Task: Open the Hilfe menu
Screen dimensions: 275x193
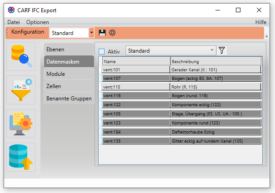Action: pyautogui.click(x=261, y=22)
